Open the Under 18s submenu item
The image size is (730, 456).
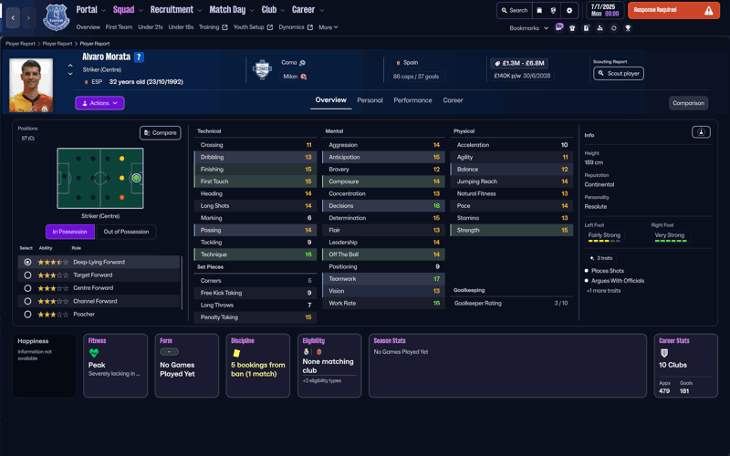tap(181, 27)
